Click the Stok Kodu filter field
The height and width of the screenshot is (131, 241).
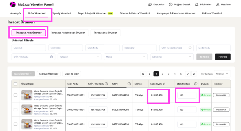pyautogui.click(x=66, y=48)
